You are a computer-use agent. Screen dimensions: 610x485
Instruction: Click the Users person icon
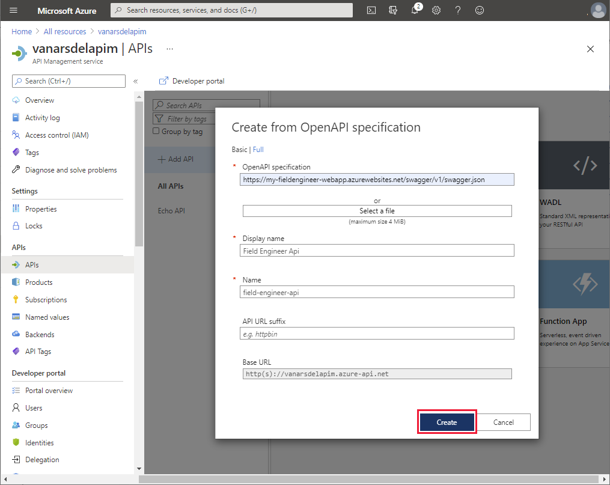click(x=16, y=407)
